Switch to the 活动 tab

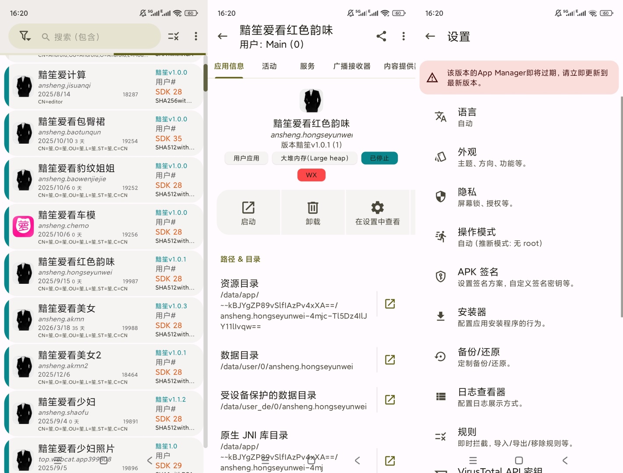[x=269, y=66]
